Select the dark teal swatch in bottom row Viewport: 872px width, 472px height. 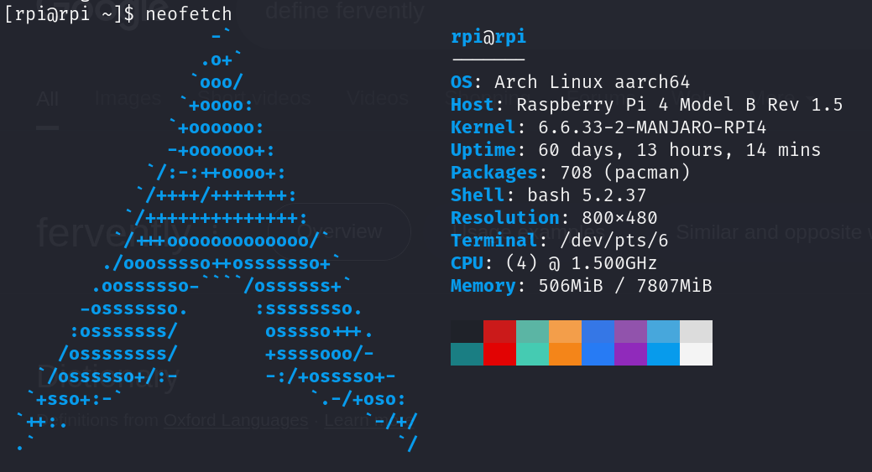[467, 355]
